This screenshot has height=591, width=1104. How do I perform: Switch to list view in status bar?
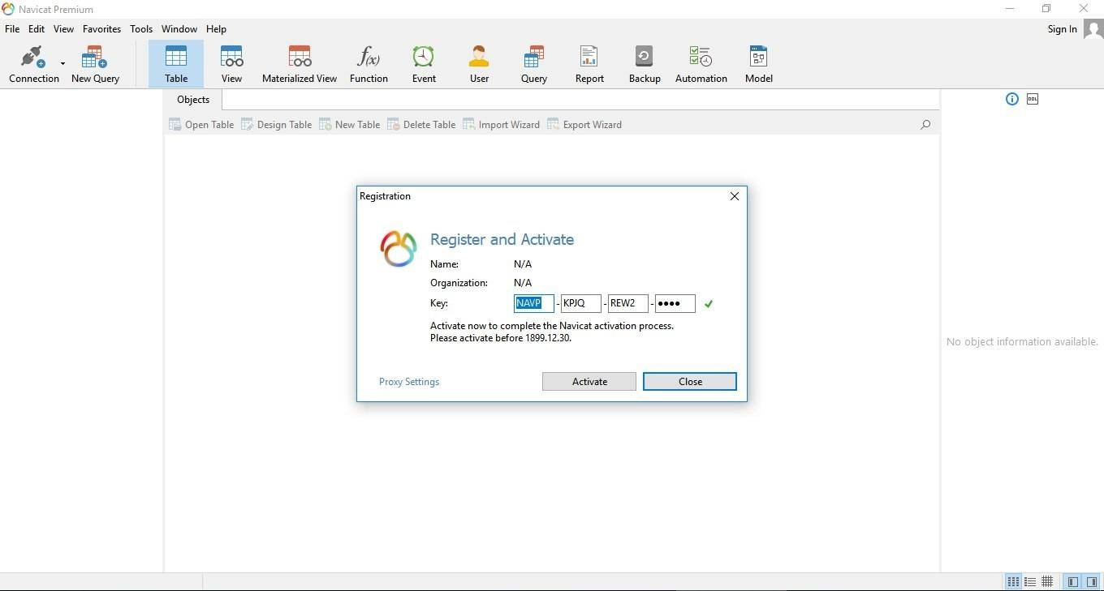1030,582
